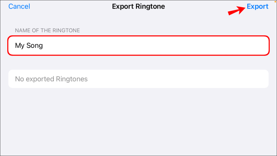Click the 'No exported Ringtones' row
Viewport: 277px width, 156px height.
(138, 79)
